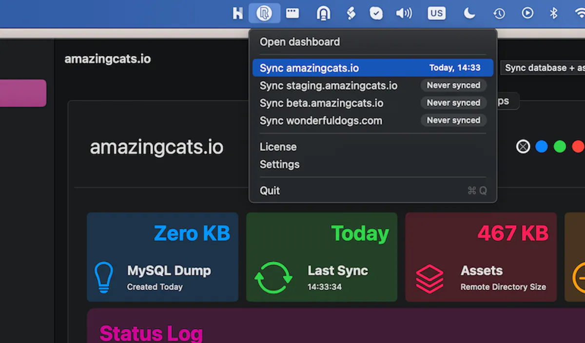
Task: Click the Remote Directory Size label
Action: (x=503, y=287)
